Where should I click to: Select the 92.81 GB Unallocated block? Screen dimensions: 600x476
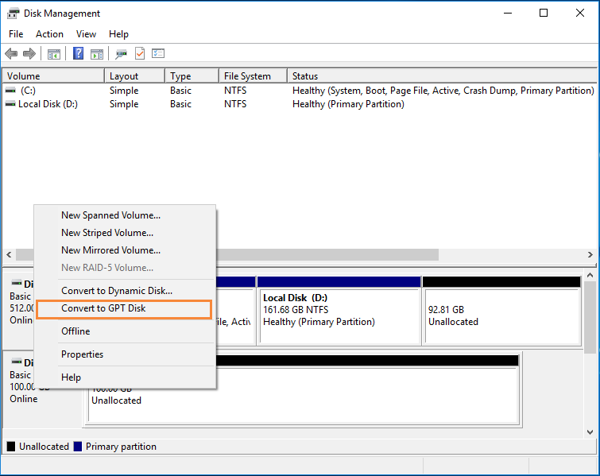(x=502, y=311)
